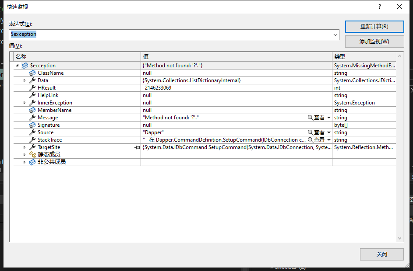Click the $exception object icon
The width and height of the screenshot is (413, 271).
click(x=25, y=66)
